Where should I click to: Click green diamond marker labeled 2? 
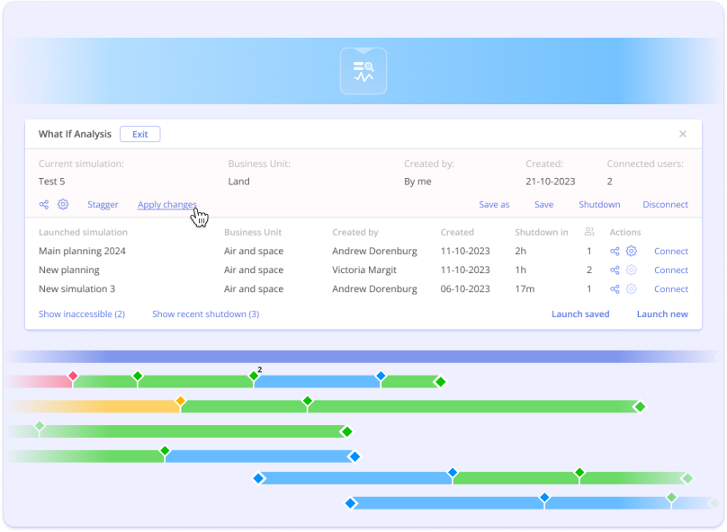pyautogui.click(x=254, y=376)
